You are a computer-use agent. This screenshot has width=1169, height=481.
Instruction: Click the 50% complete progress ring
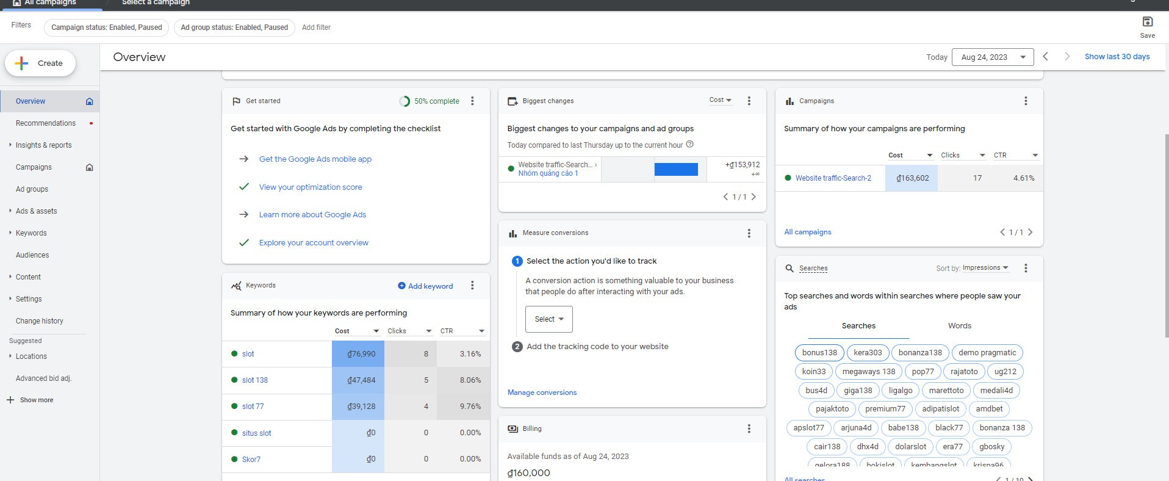pyautogui.click(x=405, y=101)
